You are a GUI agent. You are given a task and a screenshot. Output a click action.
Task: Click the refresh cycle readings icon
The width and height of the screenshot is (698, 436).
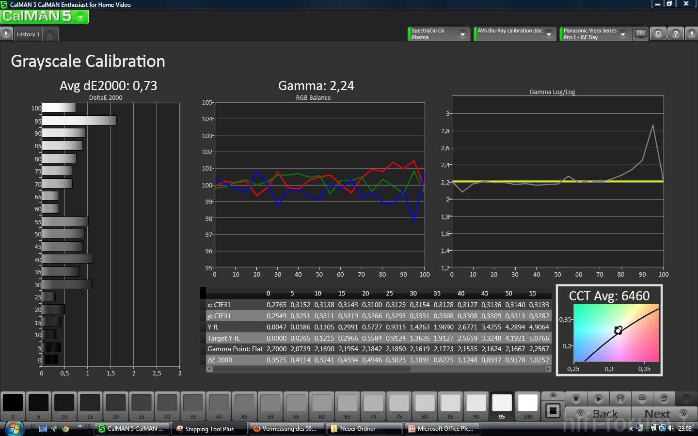(664, 398)
